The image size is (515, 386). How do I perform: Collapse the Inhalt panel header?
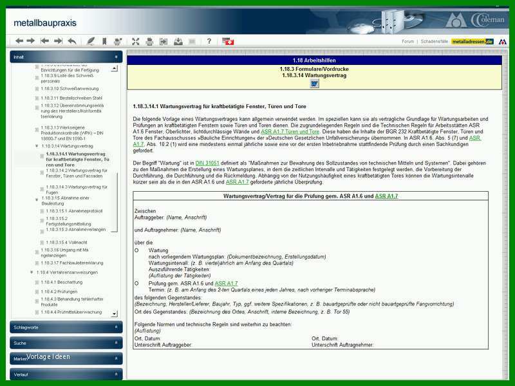66,57
